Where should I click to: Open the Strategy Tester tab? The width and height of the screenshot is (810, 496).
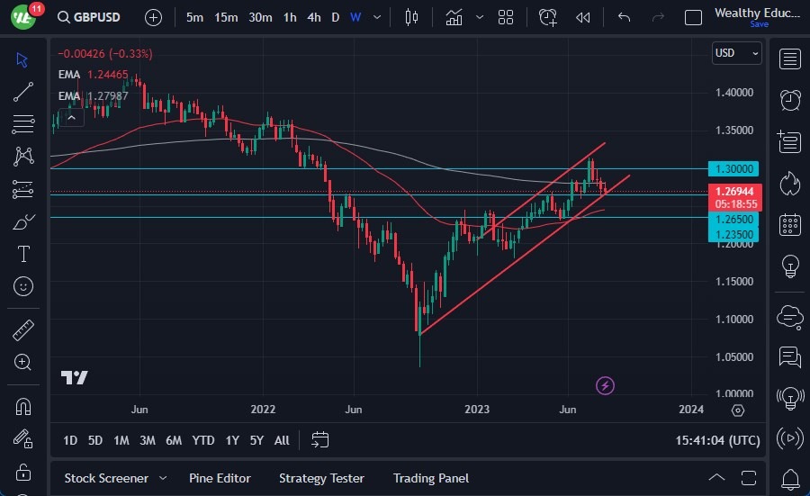coord(321,478)
